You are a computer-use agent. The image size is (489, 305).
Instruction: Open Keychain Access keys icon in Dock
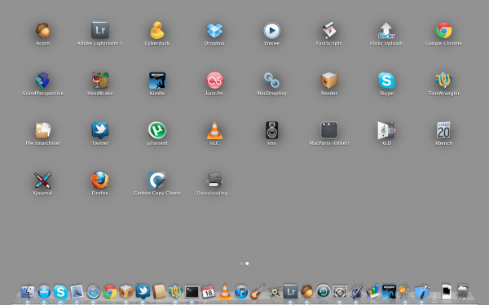pyautogui.click(x=404, y=292)
